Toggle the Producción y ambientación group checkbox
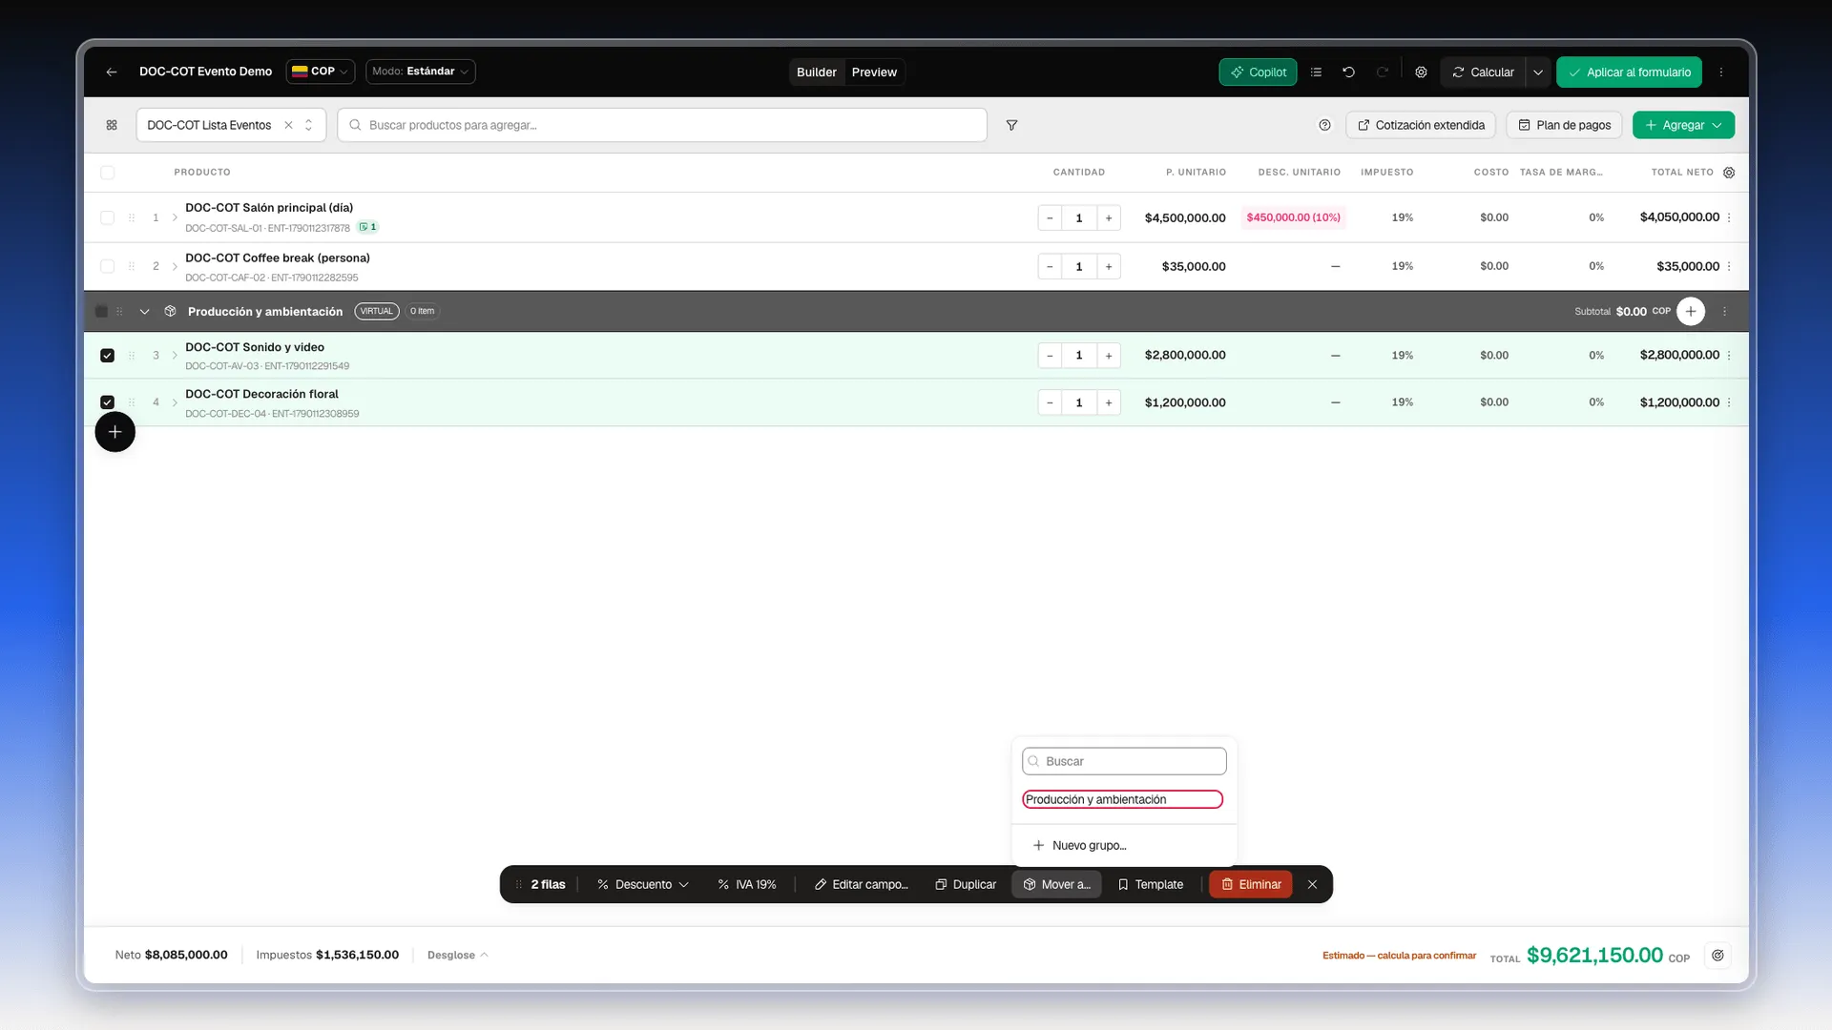This screenshot has width=1832, height=1030. point(101,311)
